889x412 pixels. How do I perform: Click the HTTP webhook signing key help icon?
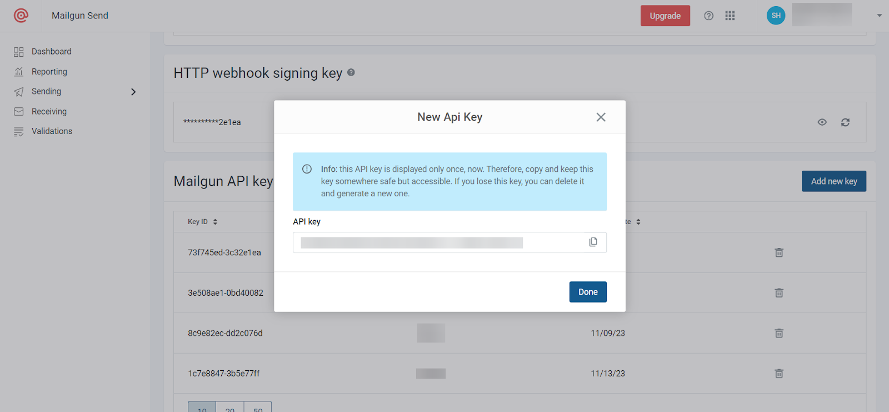coord(351,72)
